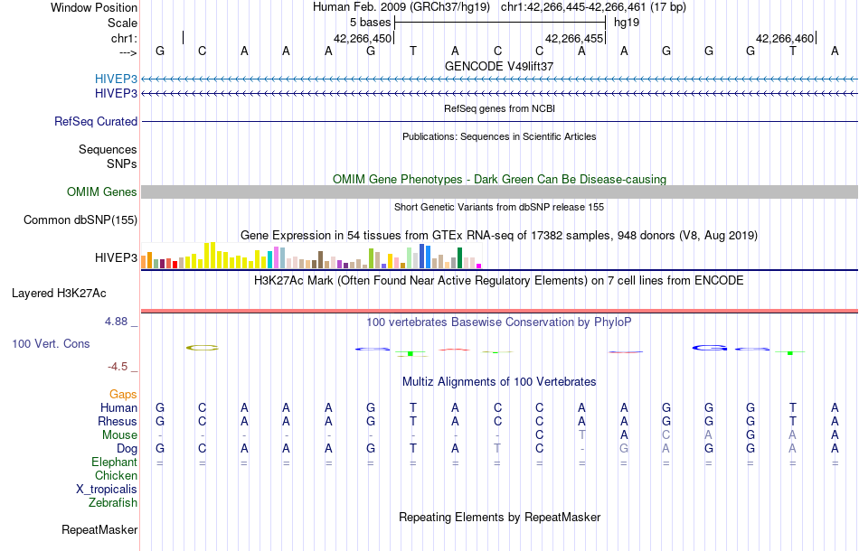Click the OMIM Gene Phenotypes green title

[x=499, y=180]
